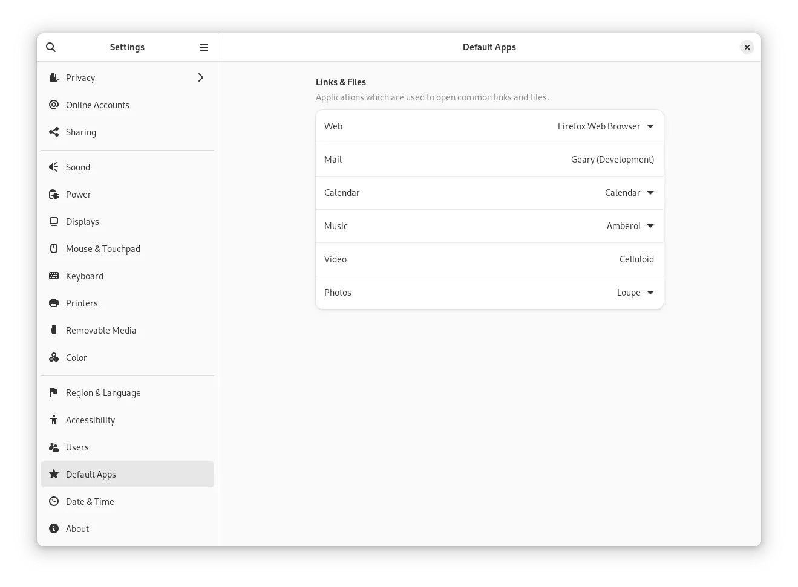
Task: Click the Music row label
Action: coord(336,226)
